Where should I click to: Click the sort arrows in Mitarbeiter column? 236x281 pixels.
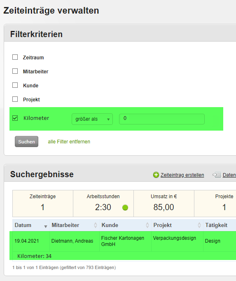(x=96, y=225)
